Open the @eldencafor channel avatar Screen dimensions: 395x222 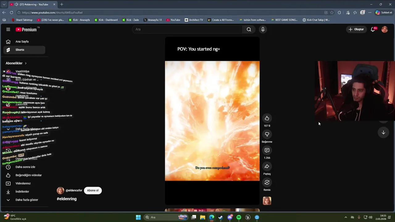(60, 191)
